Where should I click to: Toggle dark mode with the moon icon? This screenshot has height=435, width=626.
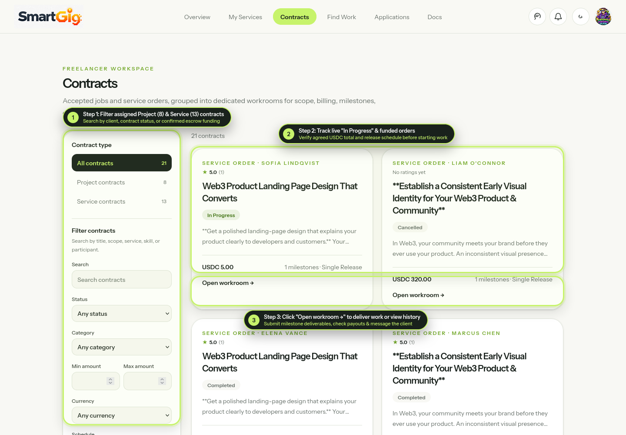tap(580, 17)
